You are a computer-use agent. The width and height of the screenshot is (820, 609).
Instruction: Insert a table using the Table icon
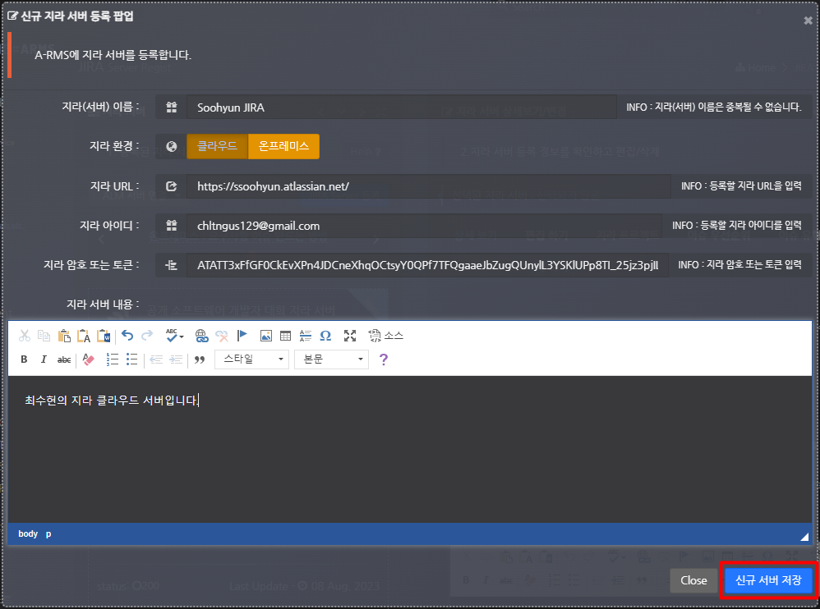285,335
